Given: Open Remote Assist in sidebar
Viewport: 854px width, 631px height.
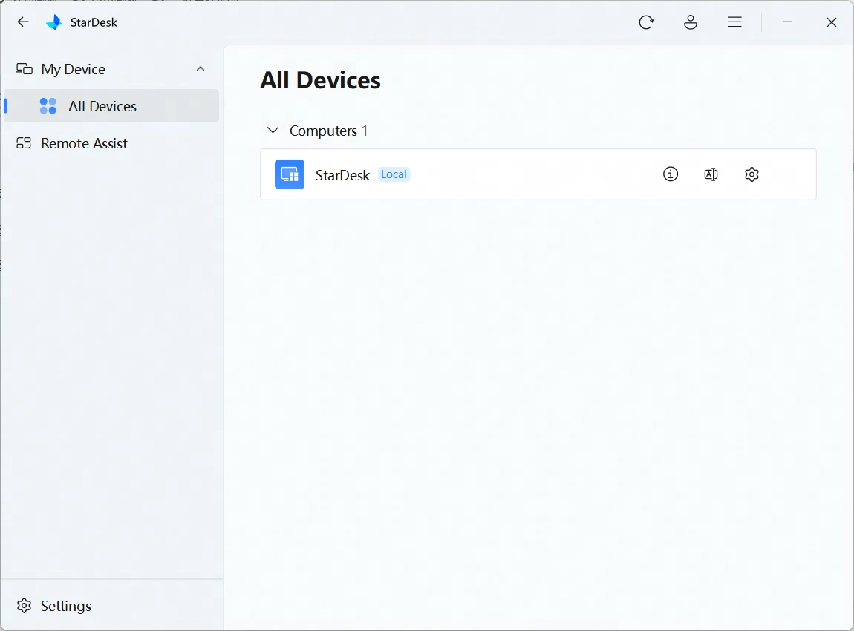Looking at the screenshot, I should [x=111, y=143].
